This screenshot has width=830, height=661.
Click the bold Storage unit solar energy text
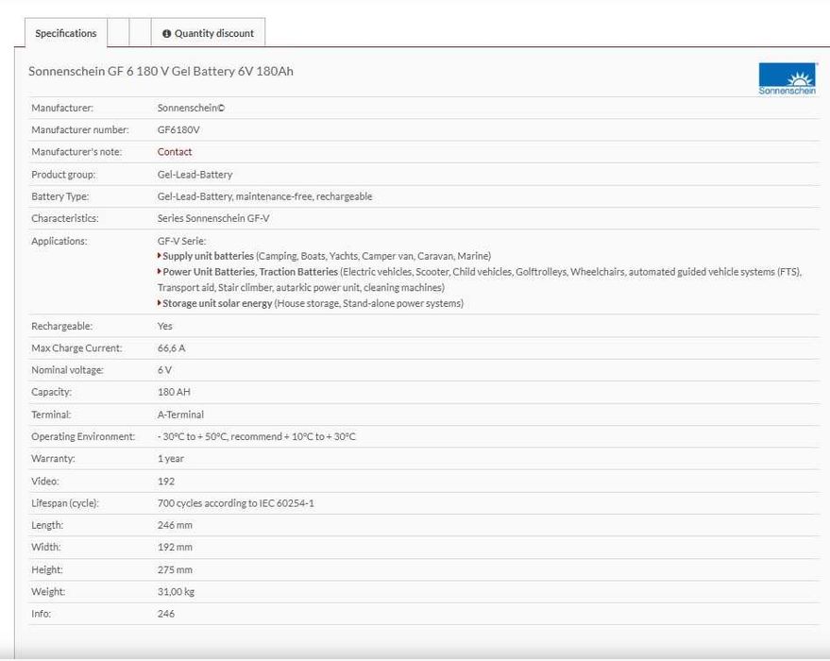(x=217, y=303)
